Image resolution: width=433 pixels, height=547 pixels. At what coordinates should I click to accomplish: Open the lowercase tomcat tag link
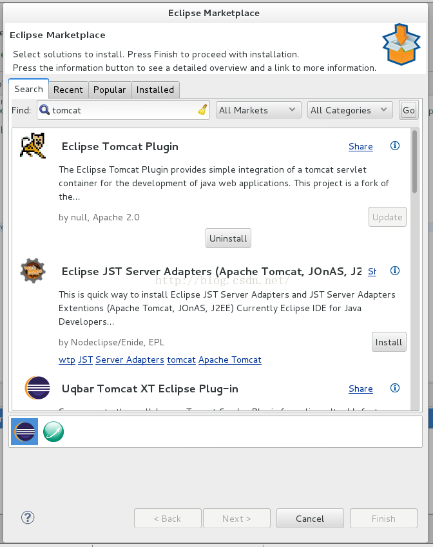click(182, 360)
